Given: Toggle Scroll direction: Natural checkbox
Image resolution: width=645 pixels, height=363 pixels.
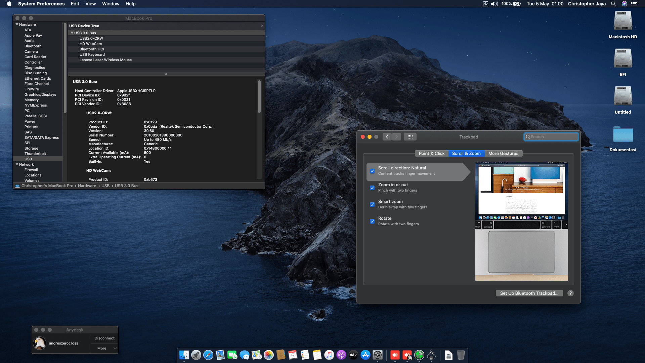Looking at the screenshot, I should [372, 171].
